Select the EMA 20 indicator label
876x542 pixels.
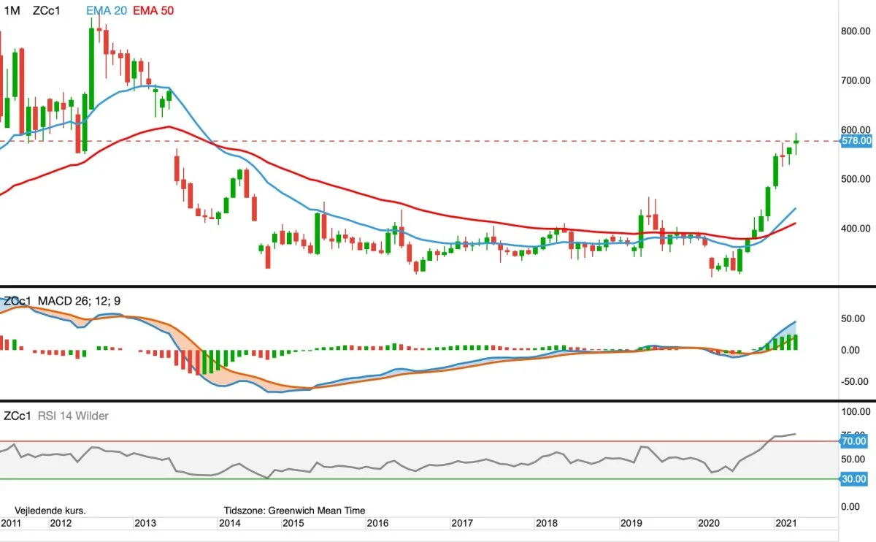pos(107,10)
